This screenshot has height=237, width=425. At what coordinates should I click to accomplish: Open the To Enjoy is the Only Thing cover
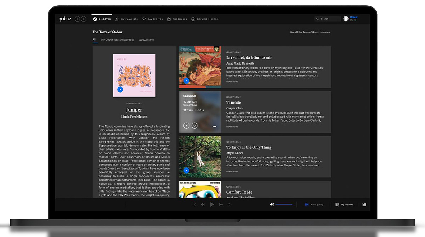coord(200,157)
